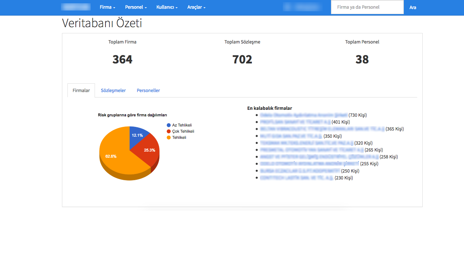Click the red Çok Tehlikeli legend dot
Image resolution: width=464 pixels, height=261 pixels.
click(169, 131)
